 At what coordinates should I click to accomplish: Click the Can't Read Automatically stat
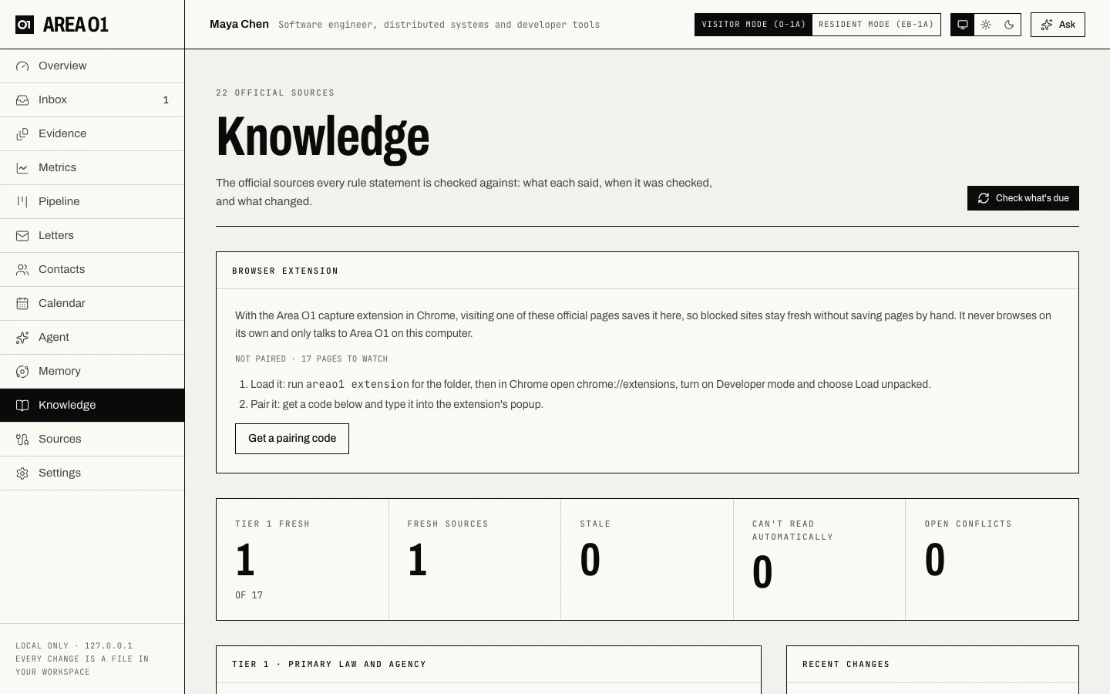(x=819, y=560)
